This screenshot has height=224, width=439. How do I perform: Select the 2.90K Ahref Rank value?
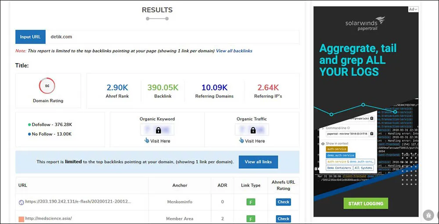117,88
